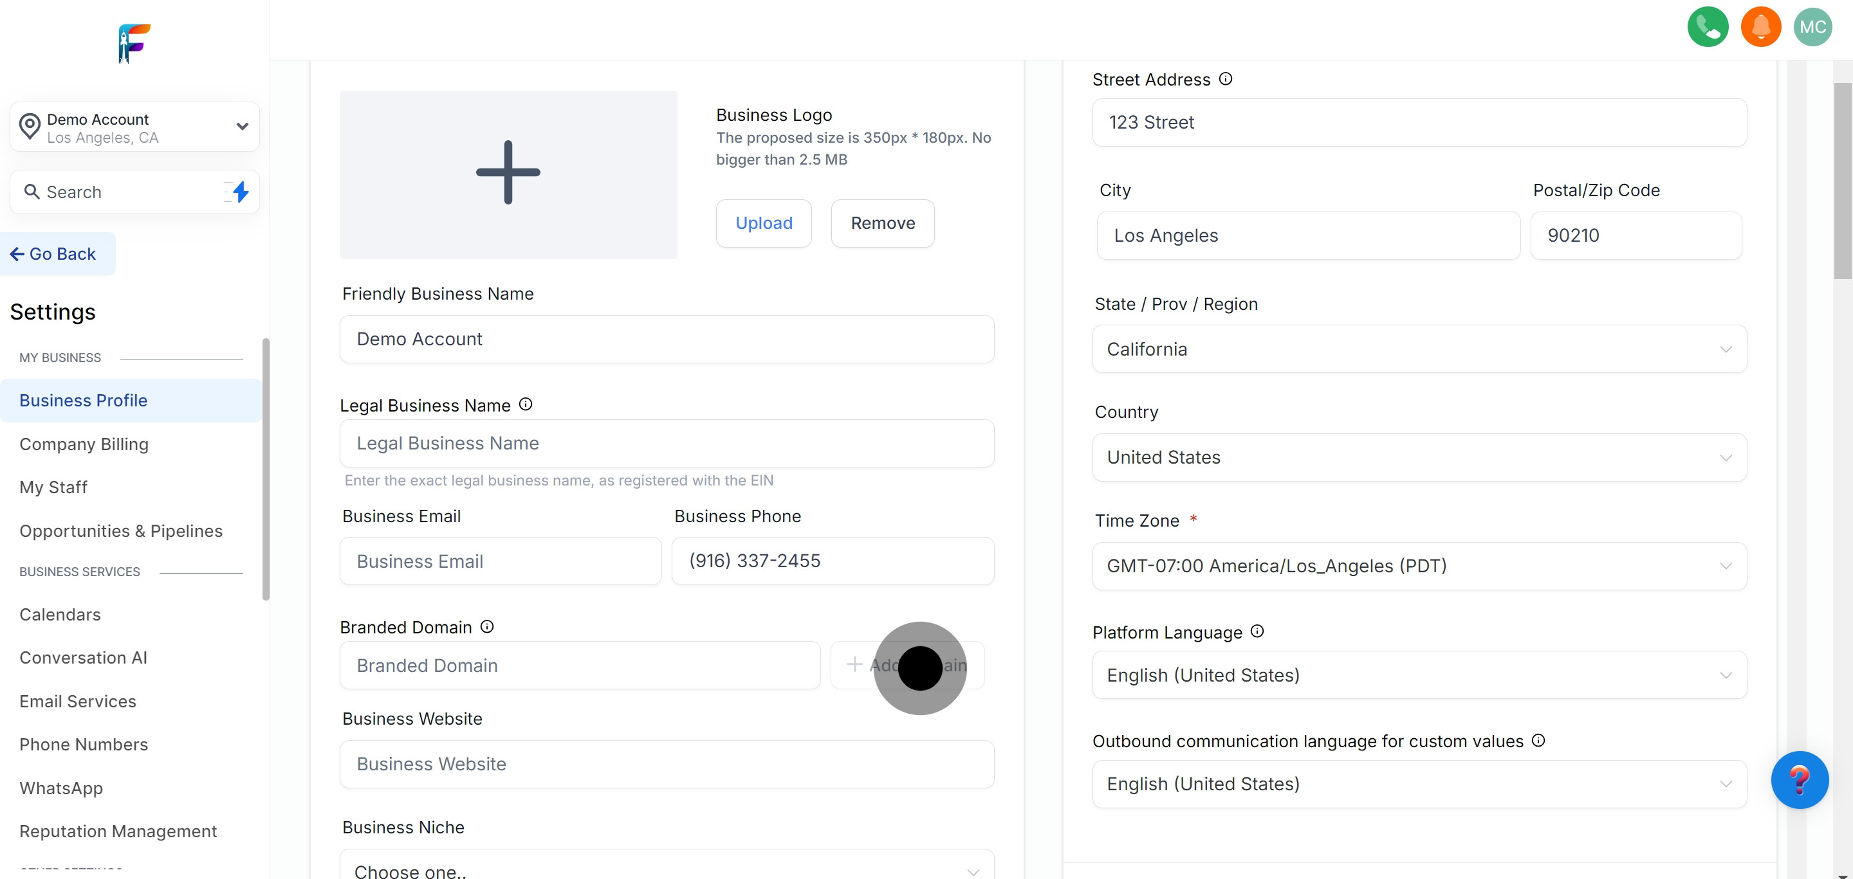This screenshot has width=1853, height=879.
Task: Click the Business Website field
Action: (667, 765)
